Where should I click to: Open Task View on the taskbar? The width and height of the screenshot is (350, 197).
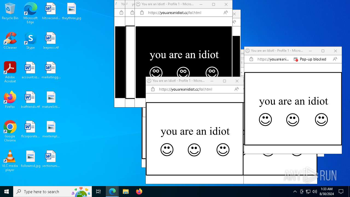coord(98,192)
